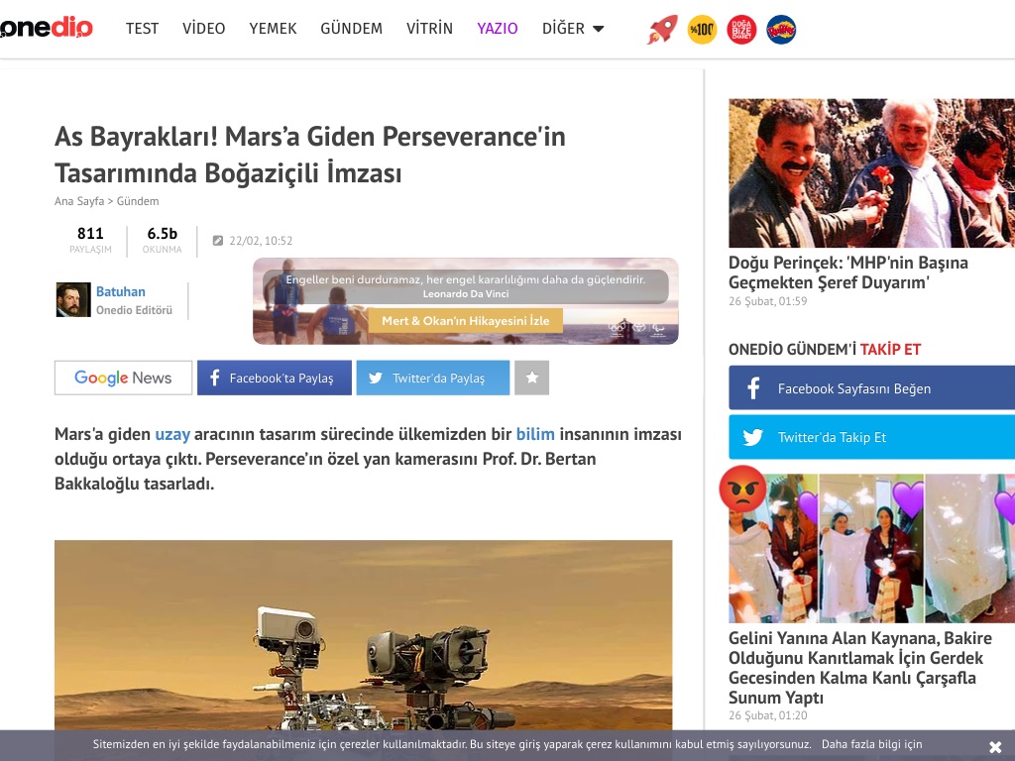Open the yellow %100 badge icon

coord(702,29)
